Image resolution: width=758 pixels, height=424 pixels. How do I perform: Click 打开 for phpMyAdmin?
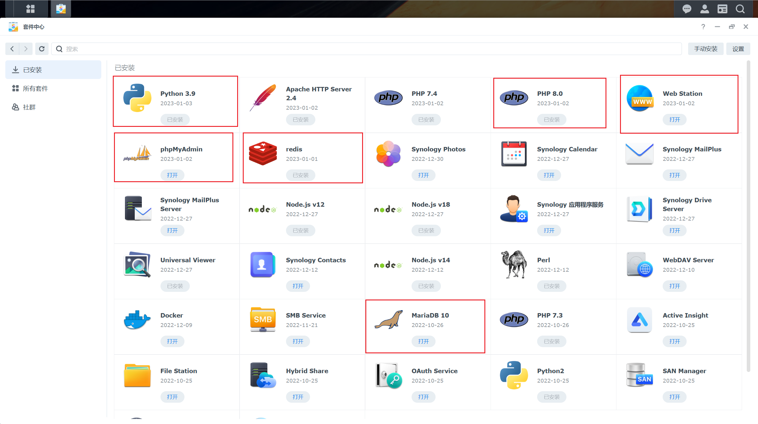[172, 175]
